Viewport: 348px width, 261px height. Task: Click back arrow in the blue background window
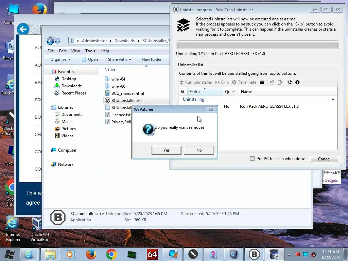(x=23, y=29)
